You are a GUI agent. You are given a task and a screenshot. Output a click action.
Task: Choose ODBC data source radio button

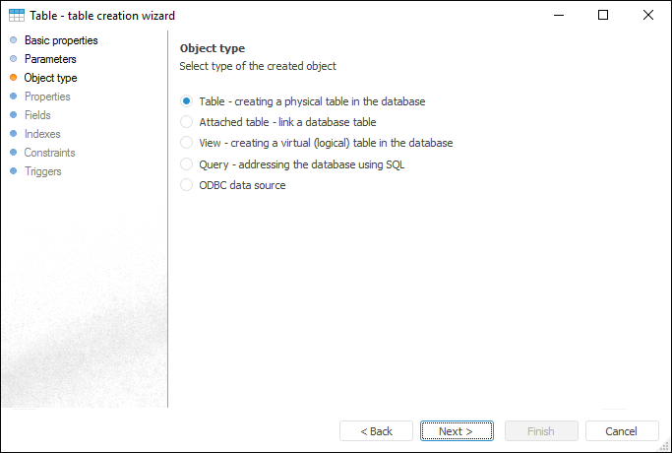click(x=187, y=185)
